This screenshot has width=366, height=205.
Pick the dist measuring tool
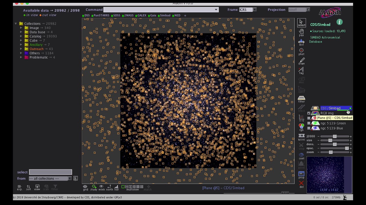point(301,42)
